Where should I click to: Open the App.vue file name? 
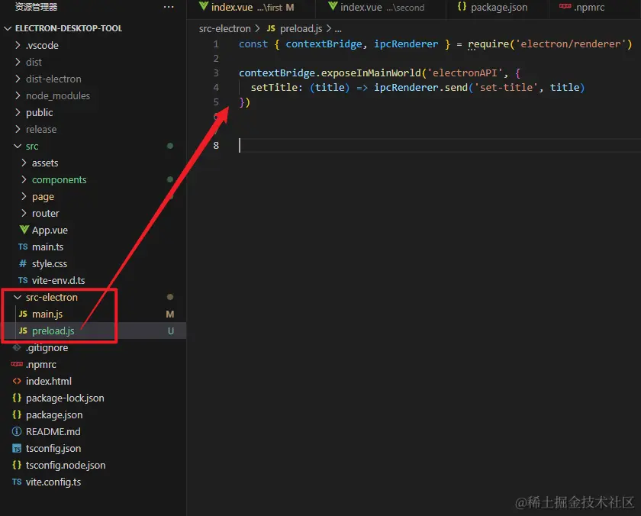coord(50,231)
